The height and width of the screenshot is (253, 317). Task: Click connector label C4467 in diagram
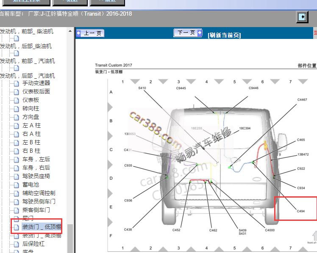click(302, 100)
